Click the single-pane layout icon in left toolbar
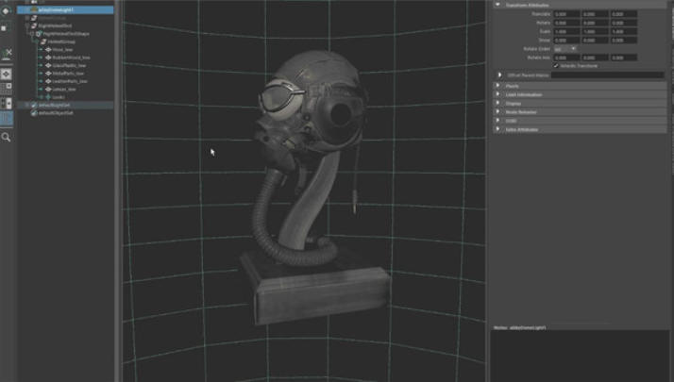The image size is (674, 382). [6, 74]
